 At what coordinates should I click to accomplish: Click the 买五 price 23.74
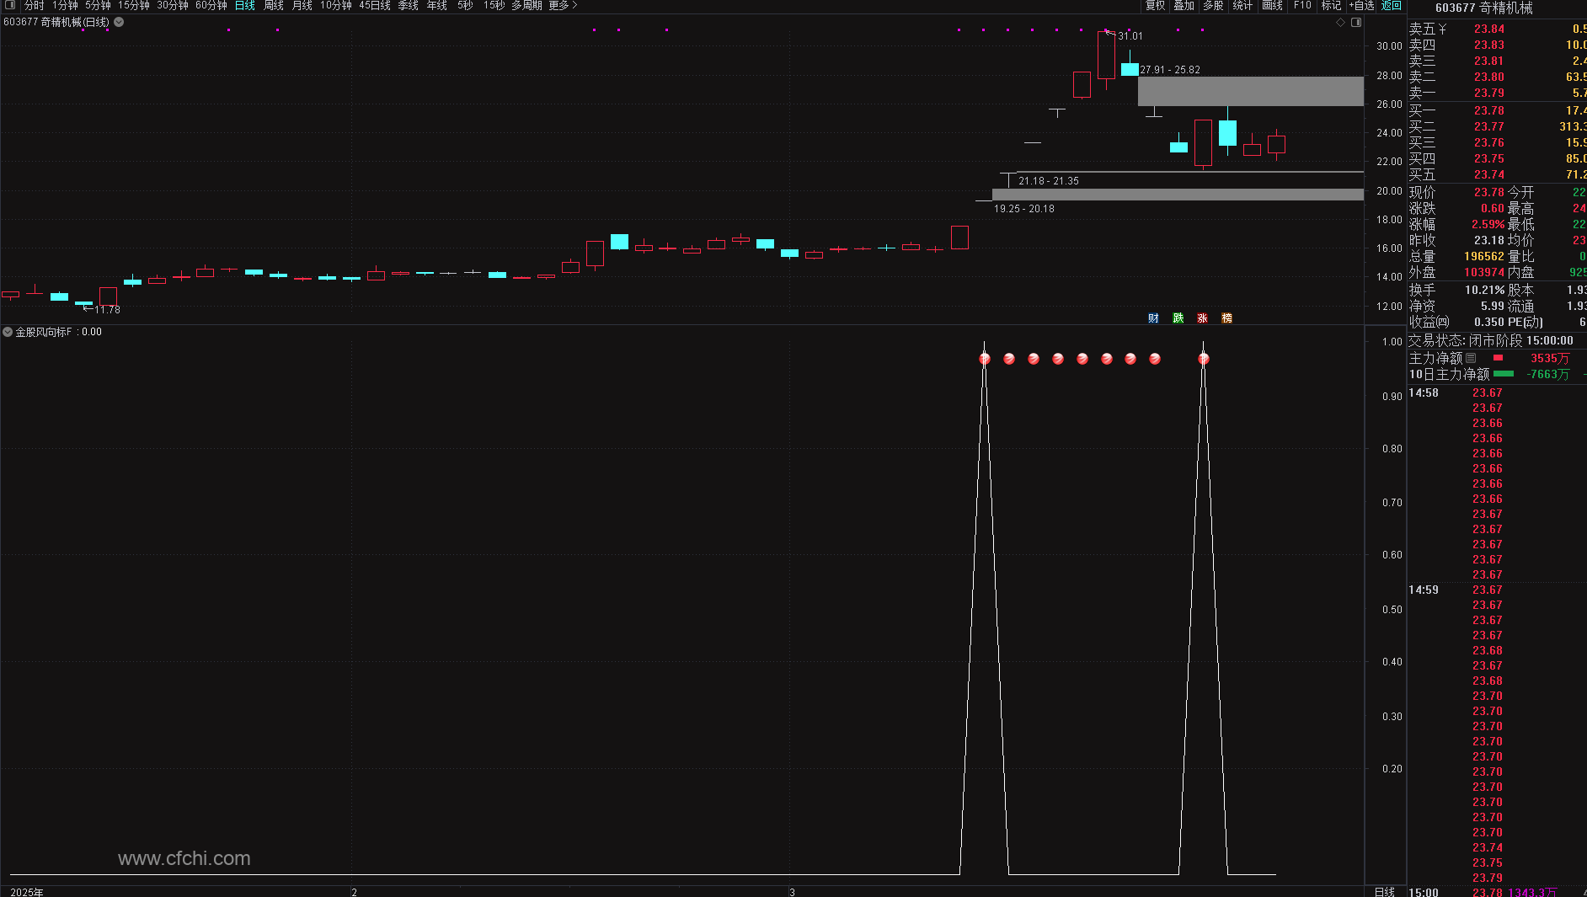coord(1489,174)
